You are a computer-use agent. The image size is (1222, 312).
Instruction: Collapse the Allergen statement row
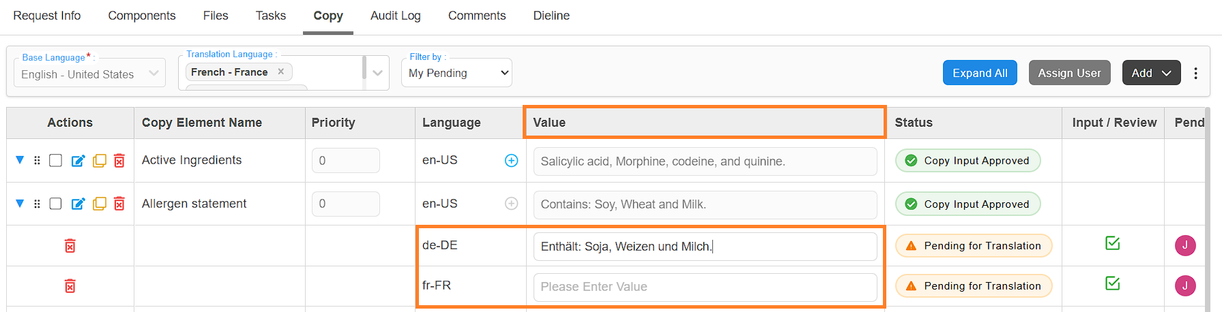click(20, 203)
